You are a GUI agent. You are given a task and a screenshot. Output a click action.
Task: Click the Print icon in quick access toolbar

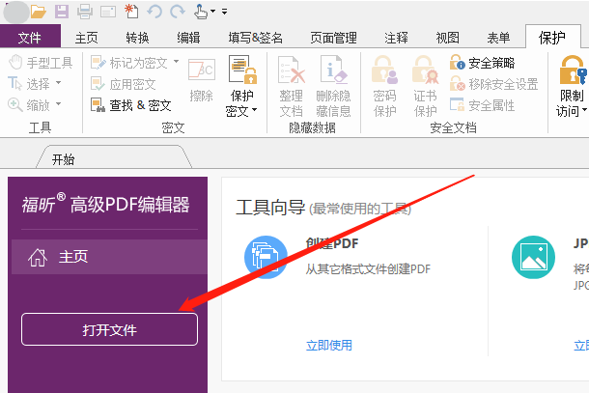click(x=85, y=12)
